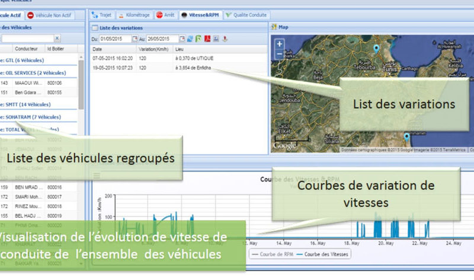Select the variation row near UTIQUE
474x280 pixels.
178,59
